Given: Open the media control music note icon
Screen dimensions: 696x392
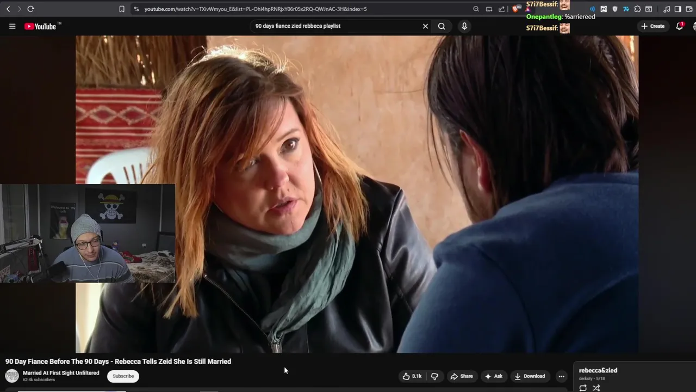Looking at the screenshot, I should tap(667, 9).
